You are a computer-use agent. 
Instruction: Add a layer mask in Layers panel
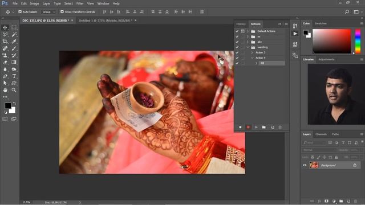tap(326, 201)
